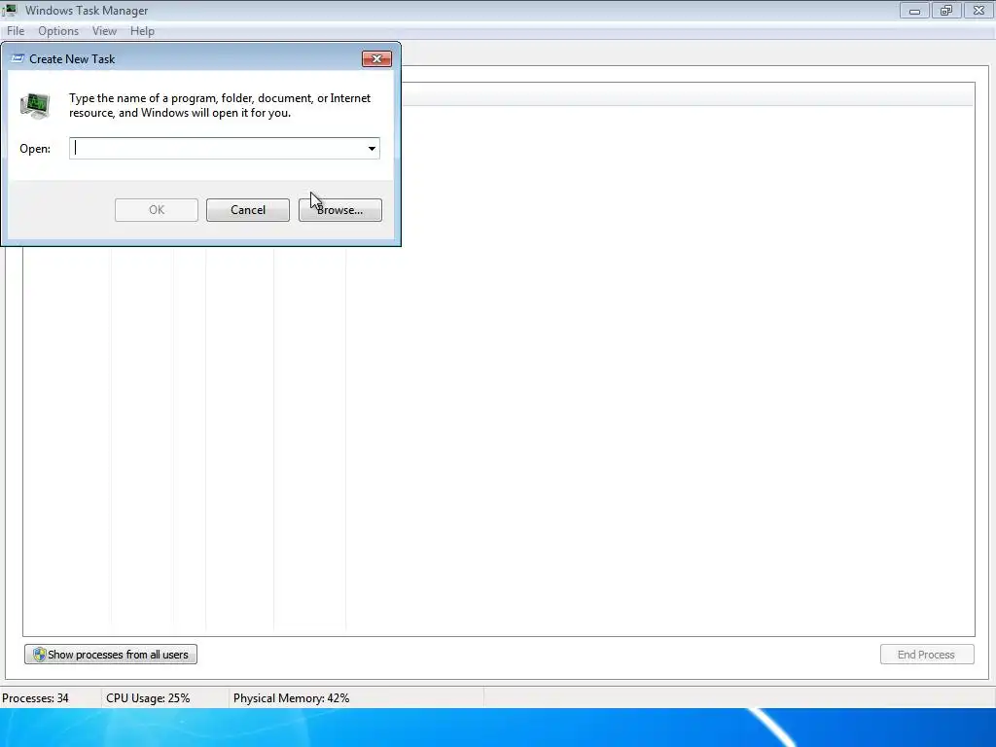Click Show processes from all users
Viewport: 996px width, 747px height.
(111, 655)
